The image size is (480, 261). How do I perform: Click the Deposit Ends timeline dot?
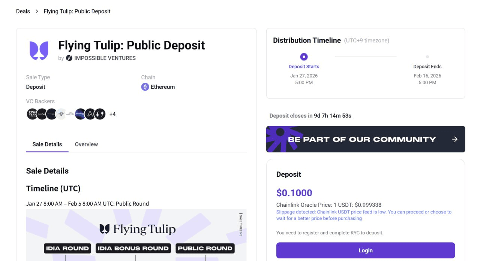[427, 57]
